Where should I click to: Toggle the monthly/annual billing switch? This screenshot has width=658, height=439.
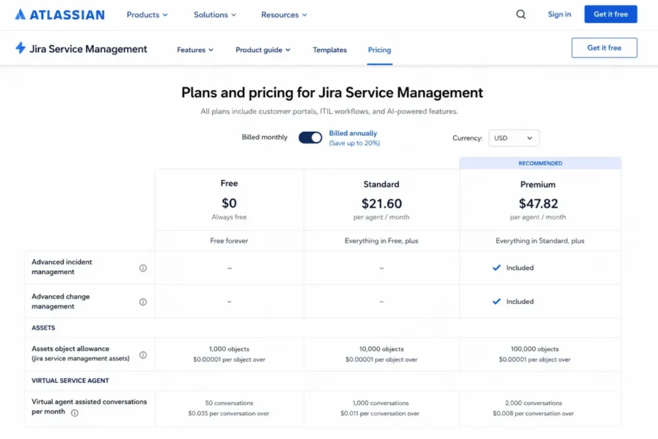[x=310, y=138]
